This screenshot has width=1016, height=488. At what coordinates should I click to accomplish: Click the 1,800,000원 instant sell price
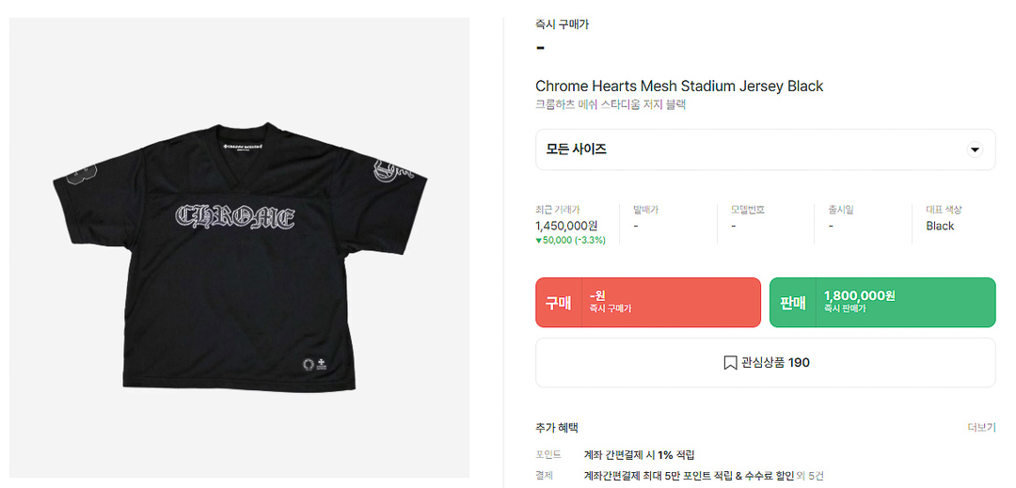(x=859, y=295)
